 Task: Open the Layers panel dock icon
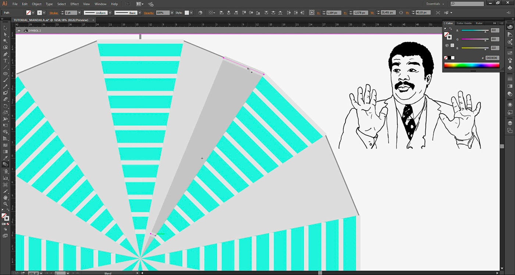coord(510,123)
